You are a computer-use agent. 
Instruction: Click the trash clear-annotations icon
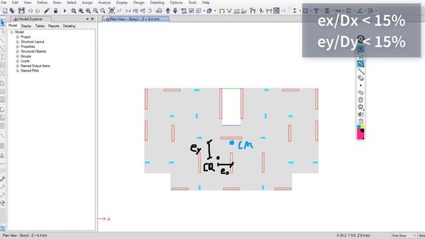coord(361,100)
